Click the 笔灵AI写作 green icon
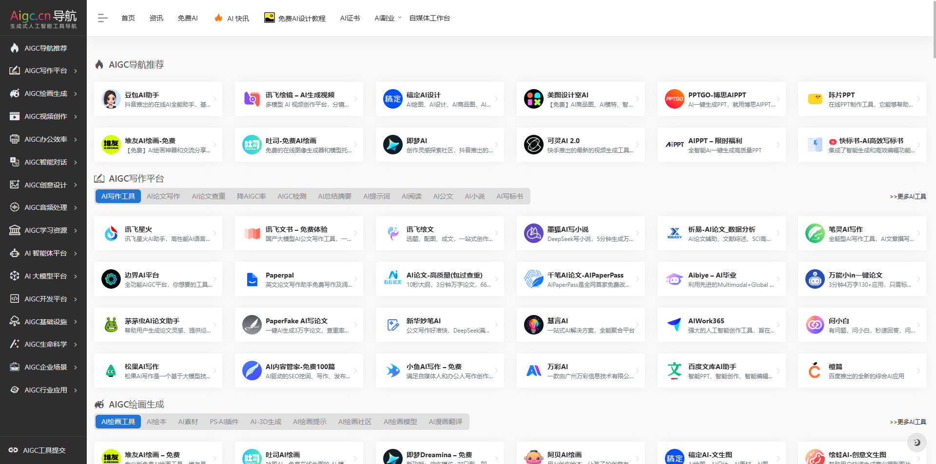Screen dimensions: 936x464 point(815,233)
